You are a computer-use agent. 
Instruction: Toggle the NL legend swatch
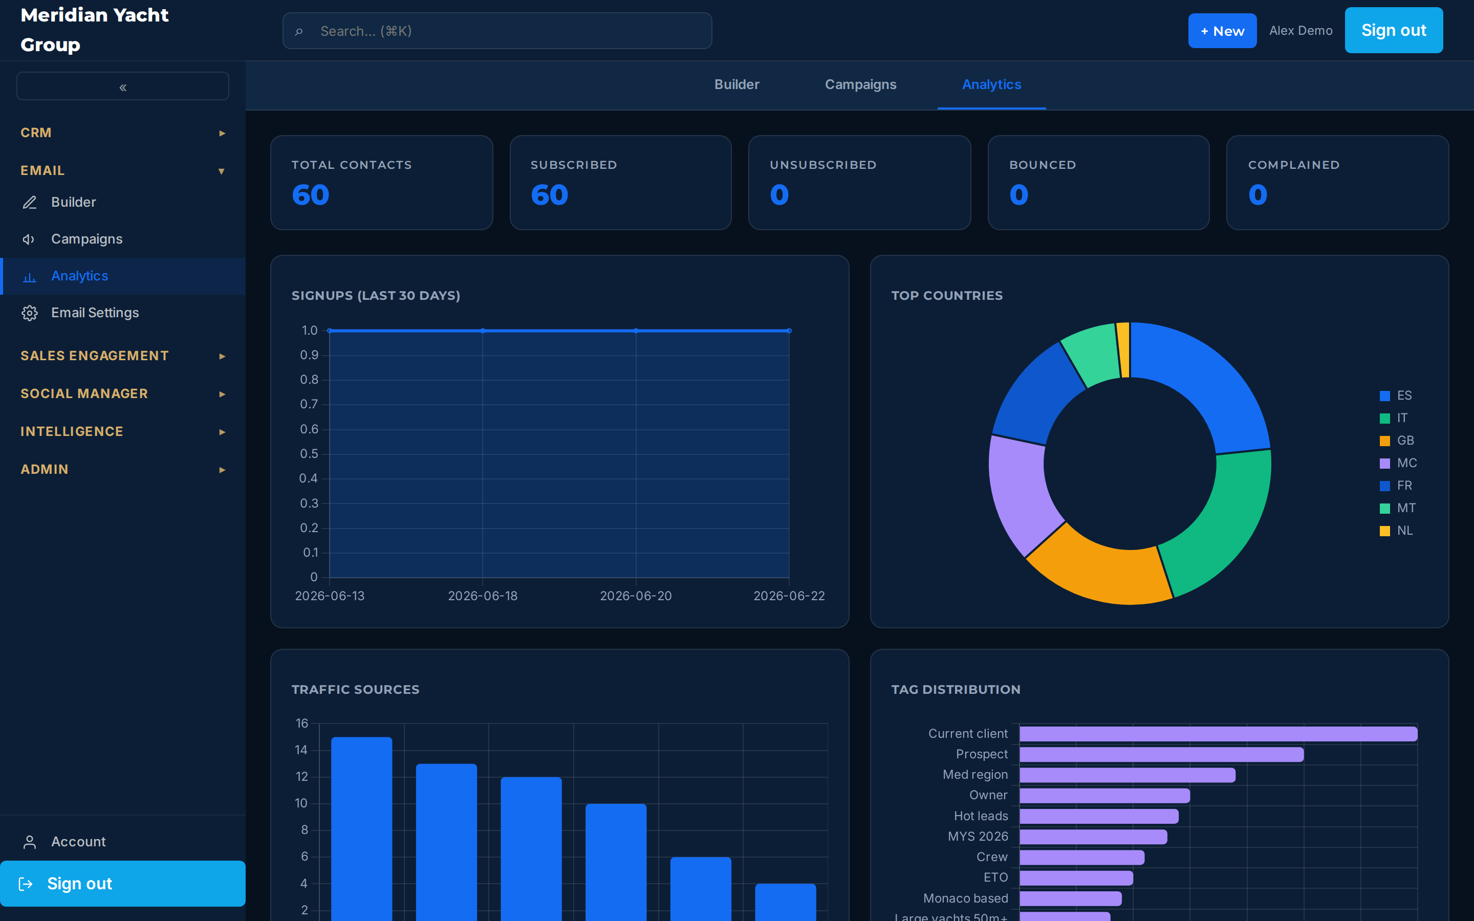pyautogui.click(x=1384, y=531)
